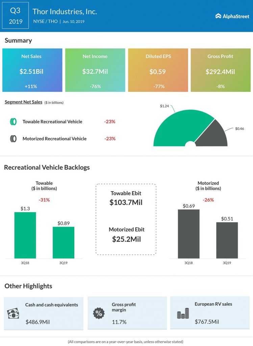Click the $767.5Mil European RV sales value
Image resolution: width=253 pixels, height=346 pixels.
(x=207, y=322)
